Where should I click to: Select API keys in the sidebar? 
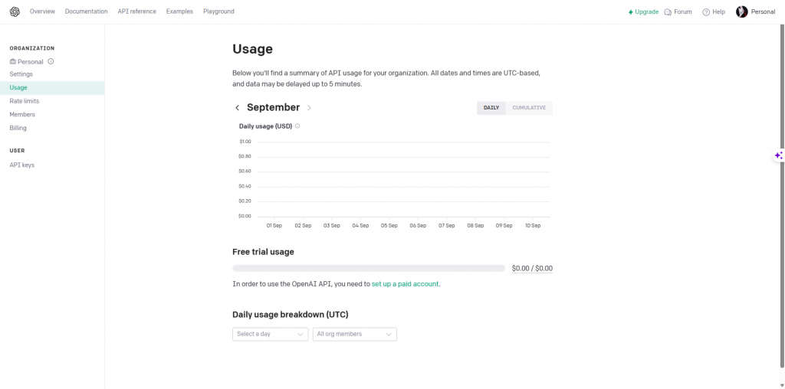click(22, 165)
